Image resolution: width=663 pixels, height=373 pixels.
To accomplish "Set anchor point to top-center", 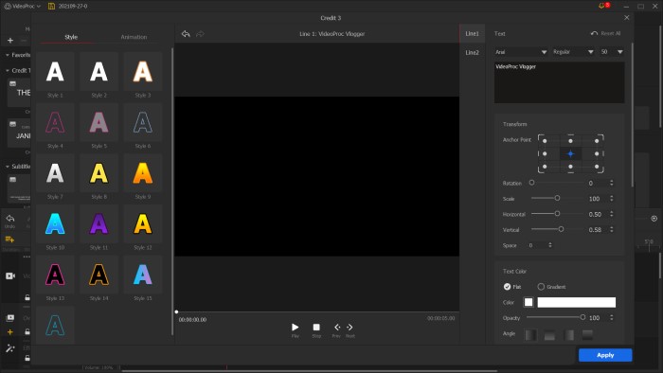I will (x=570, y=141).
